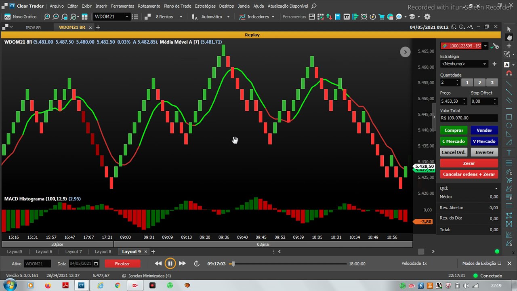
Task: Click Cancelar ordens + Zerar button
Action: pyautogui.click(x=469, y=174)
